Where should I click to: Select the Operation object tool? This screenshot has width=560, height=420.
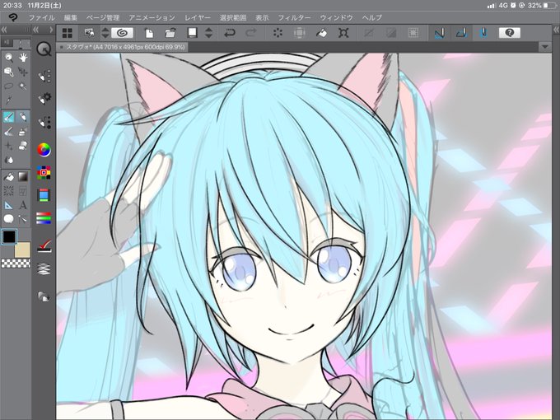point(8,72)
